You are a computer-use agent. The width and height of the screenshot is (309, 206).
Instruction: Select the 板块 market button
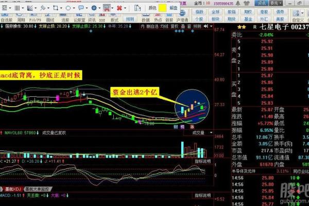point(215,19)
